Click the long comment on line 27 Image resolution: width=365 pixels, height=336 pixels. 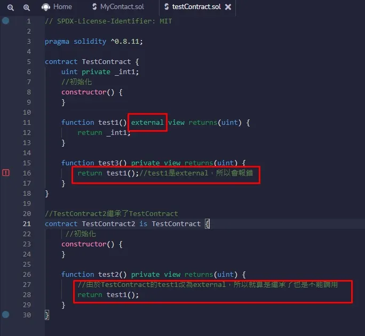[x=208, y=285]
